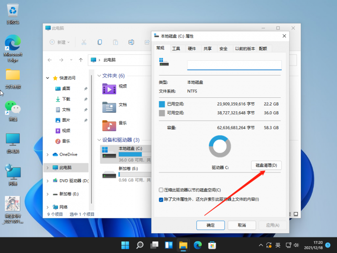Open the Windows Start menu

click(125, 245)
